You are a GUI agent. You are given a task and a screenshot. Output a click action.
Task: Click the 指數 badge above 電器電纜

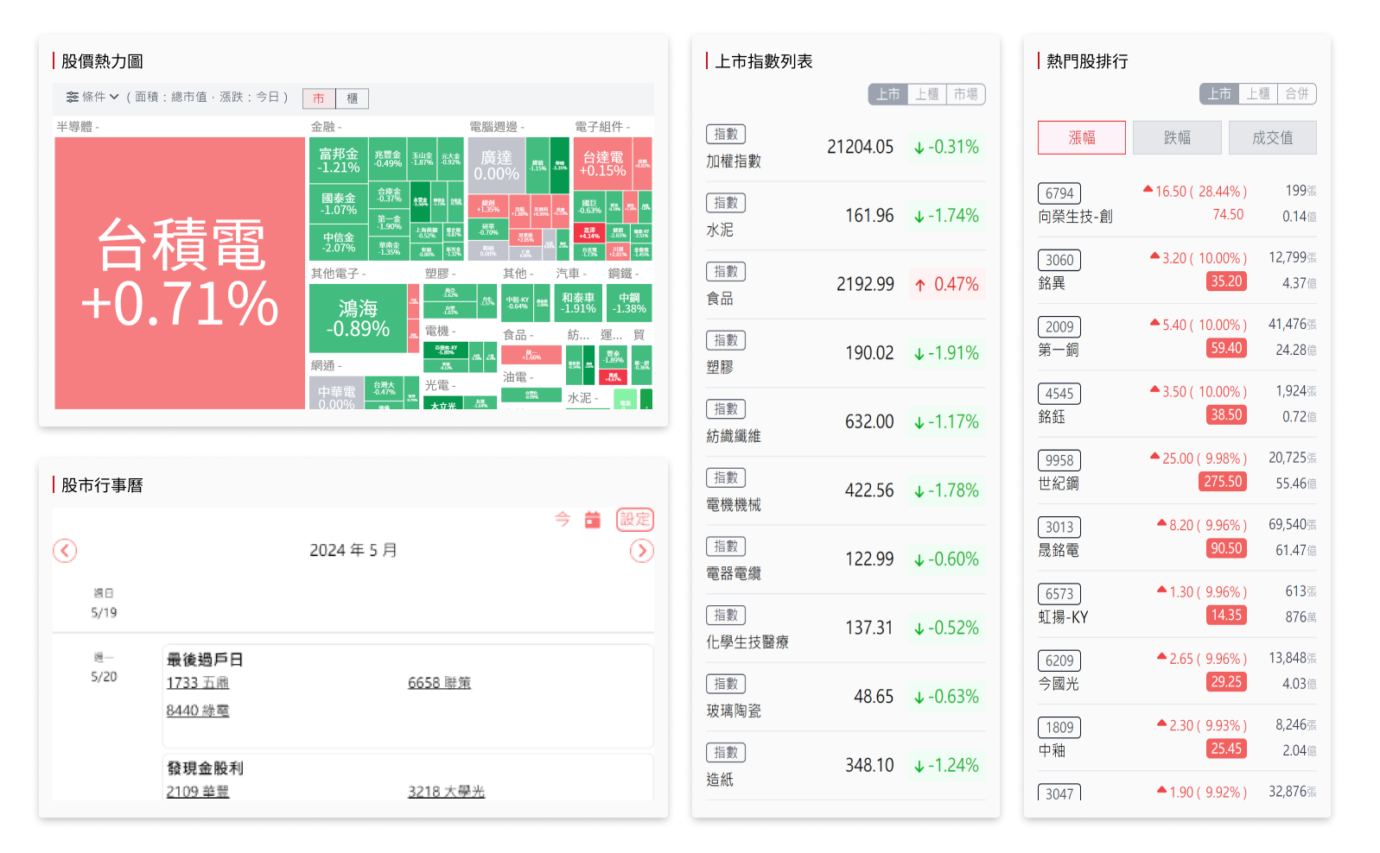point(726,547)
